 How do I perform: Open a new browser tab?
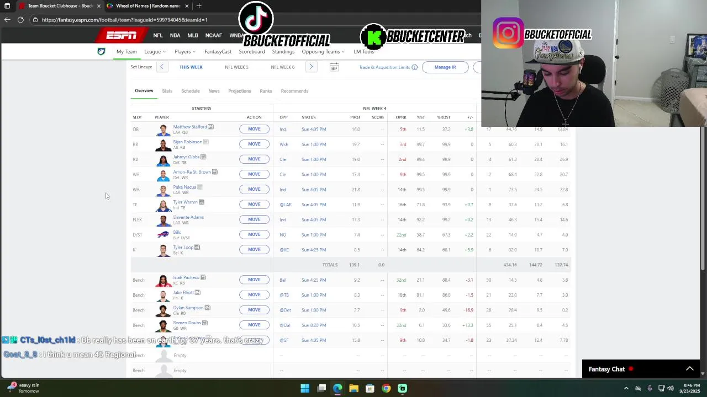(x=199, y=6)
